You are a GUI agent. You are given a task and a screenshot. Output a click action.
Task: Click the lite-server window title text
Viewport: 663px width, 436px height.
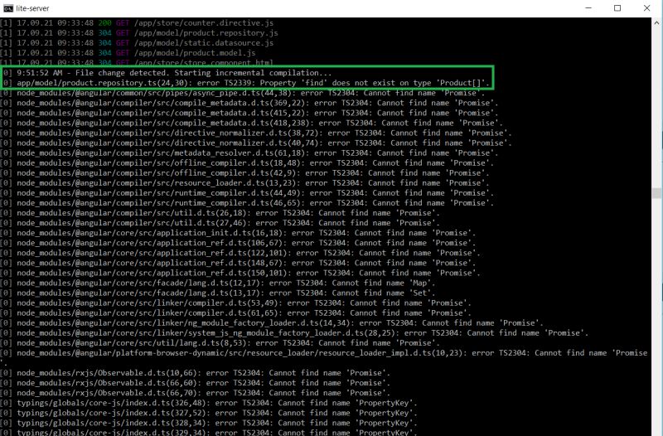(x=32, y=8)
